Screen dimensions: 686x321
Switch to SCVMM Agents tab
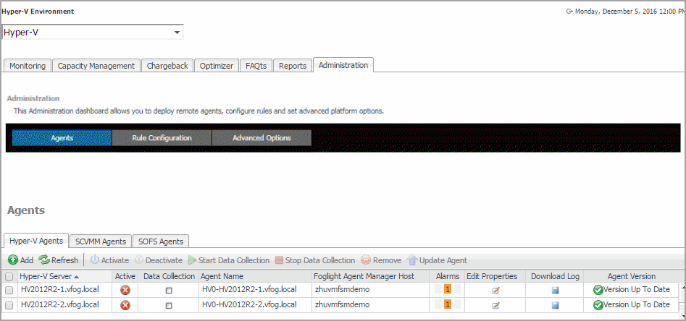coord(101,241)
